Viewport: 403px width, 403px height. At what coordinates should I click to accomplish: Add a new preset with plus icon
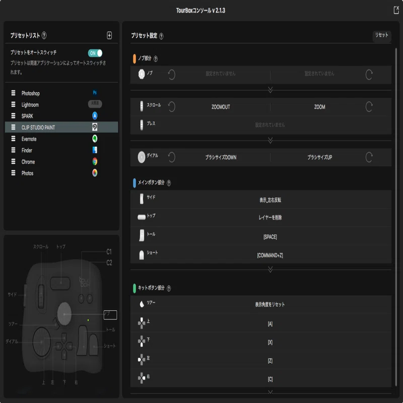click(x=109, y=35)
